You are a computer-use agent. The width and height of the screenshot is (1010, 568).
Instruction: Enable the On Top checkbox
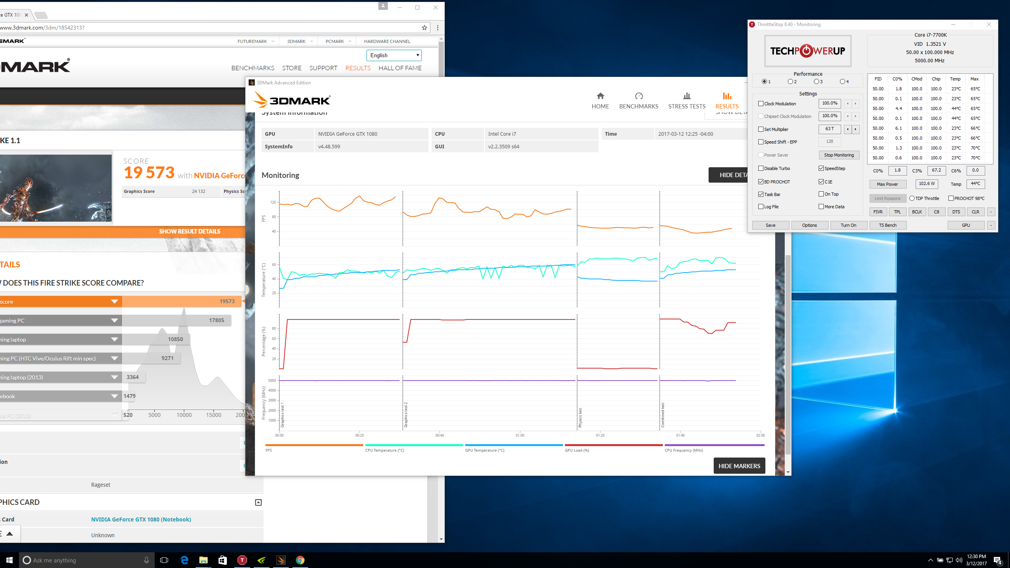[x=821, y=194]
